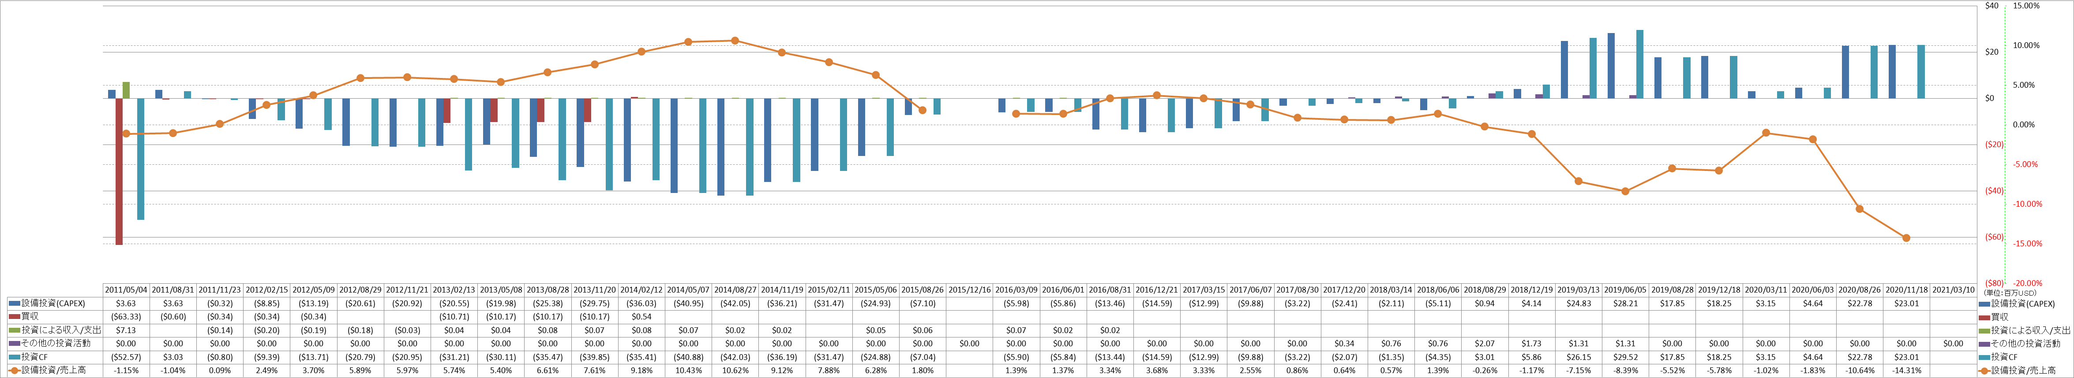Select the ($63.33) acquisition cell

[126, 317]
